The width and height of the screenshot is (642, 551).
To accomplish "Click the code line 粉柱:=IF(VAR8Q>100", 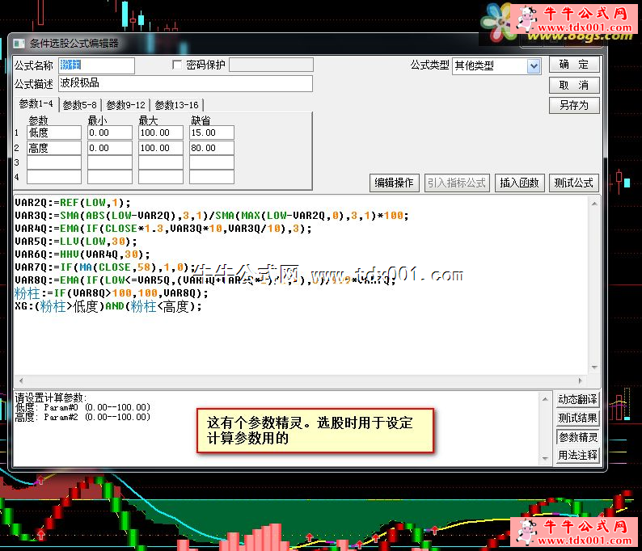I will pos(112,293).
